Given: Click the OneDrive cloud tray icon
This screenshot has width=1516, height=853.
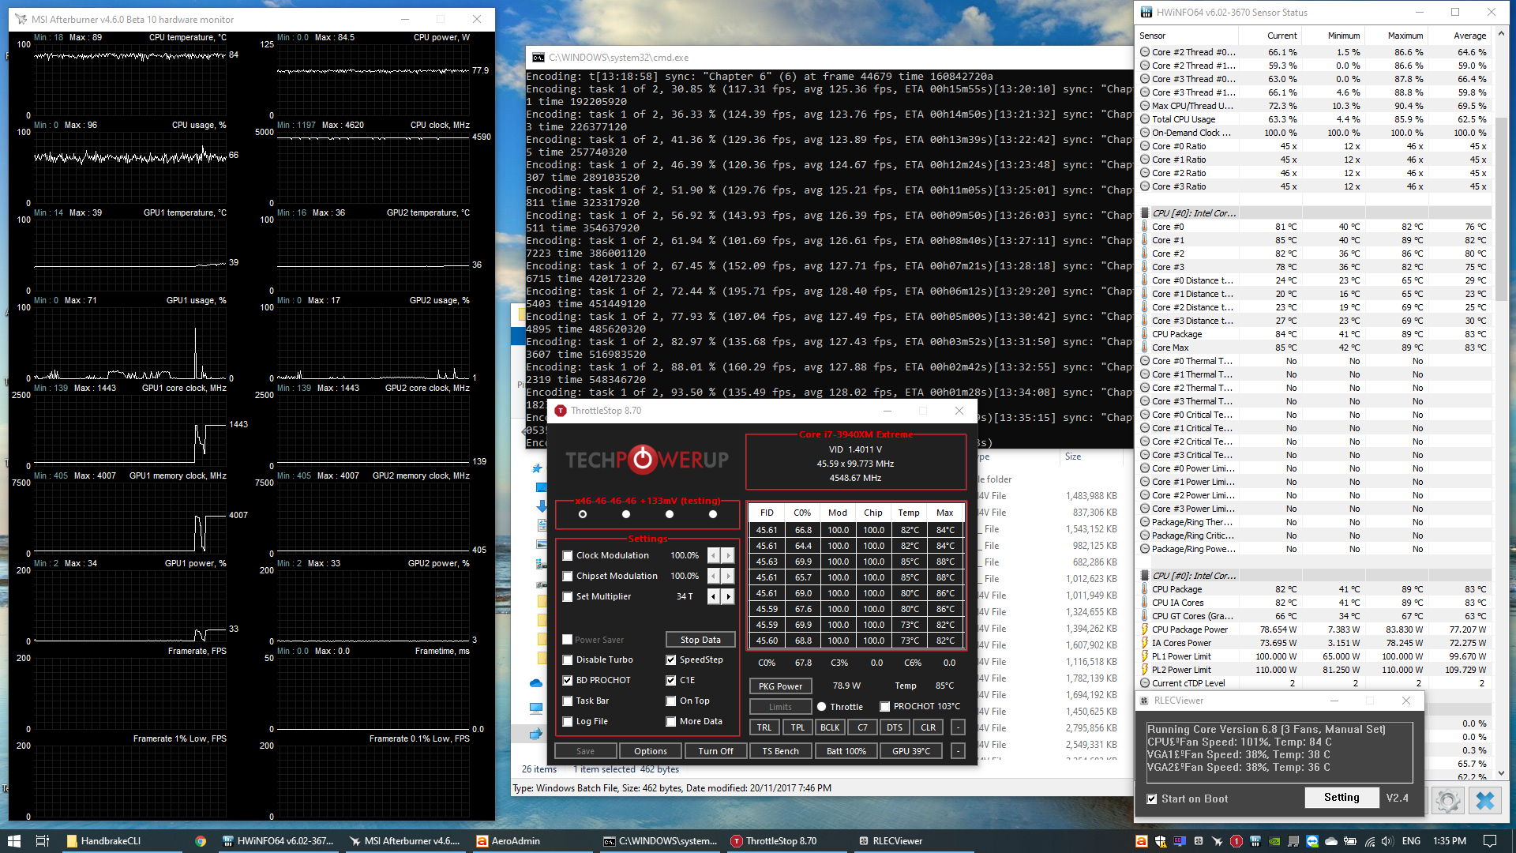Looking at the screenshot, I should point(1331,841).
